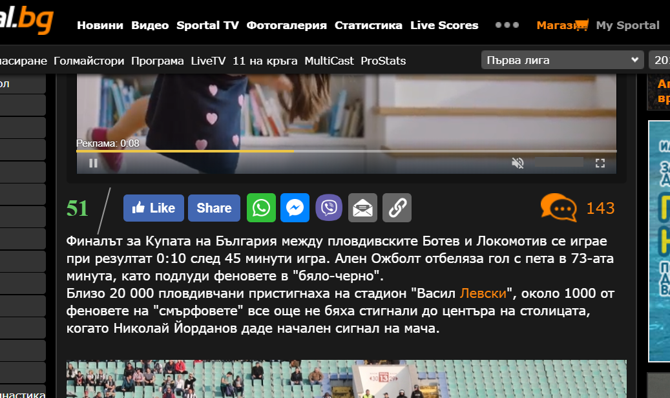Viewport: 670px width, 398px height.
Task: Enter fullscreen video mode
Action: (600, 163)
